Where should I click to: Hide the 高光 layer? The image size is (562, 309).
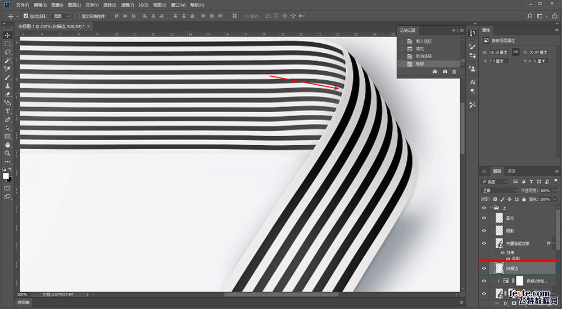click(484, 218)
